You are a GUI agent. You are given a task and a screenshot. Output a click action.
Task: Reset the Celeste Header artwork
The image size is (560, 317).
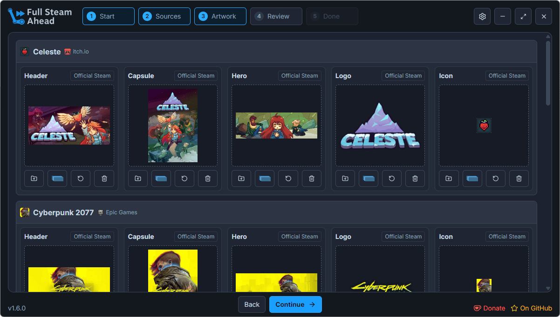pos(81,178)
